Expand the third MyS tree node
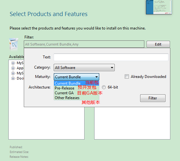This screenshot has height=161, width=180. [x=13, y=73]
